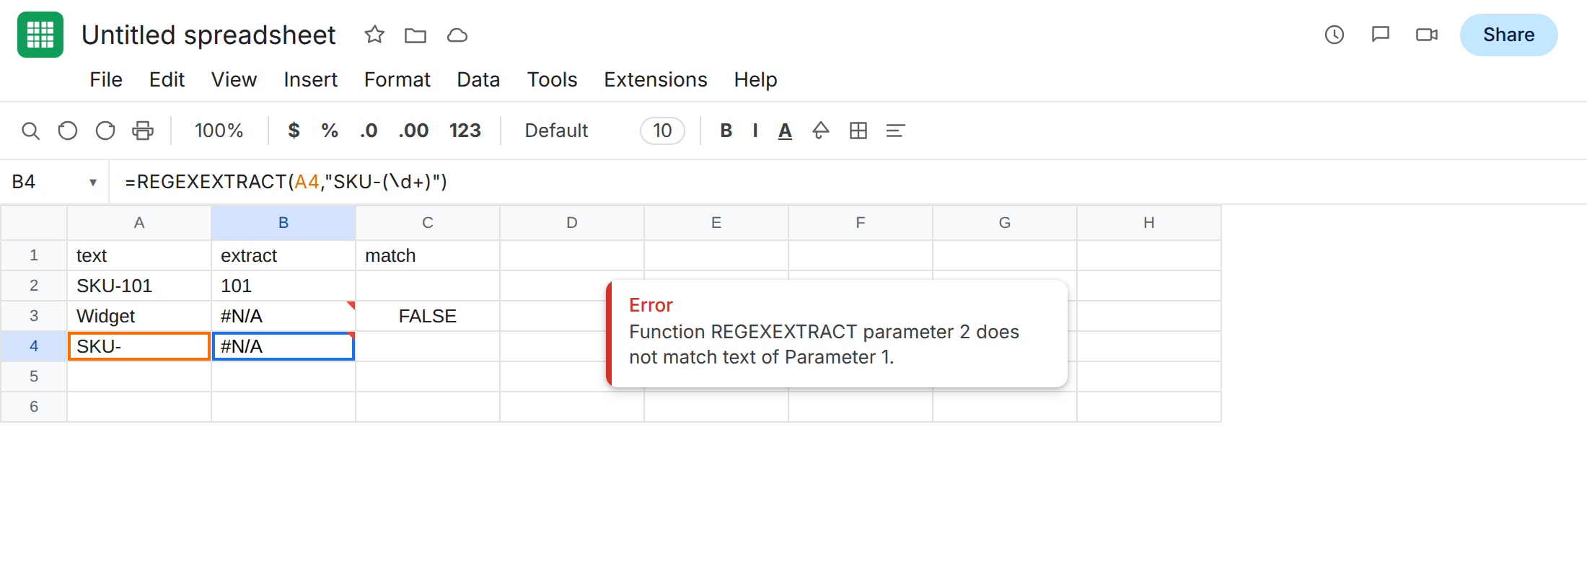
Task: Click the Google Sheets home logo
Action: (x=40, y=35)
